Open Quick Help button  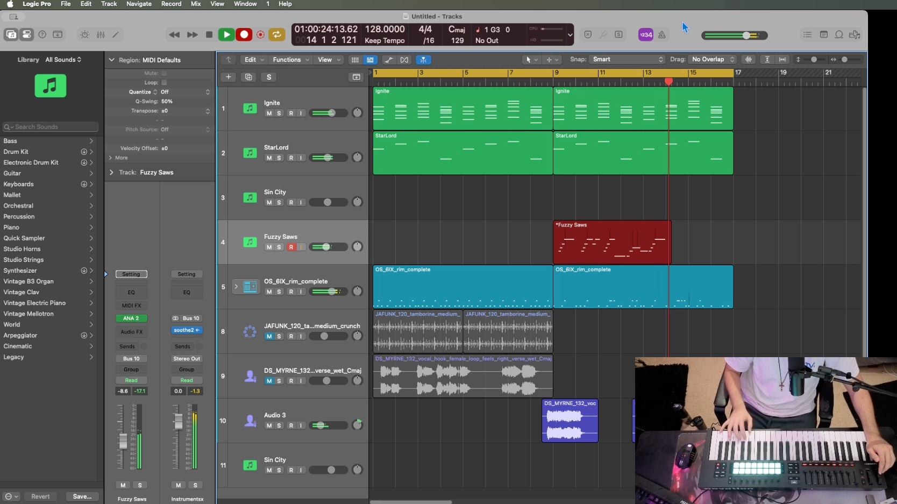click(x=42, y=34)
